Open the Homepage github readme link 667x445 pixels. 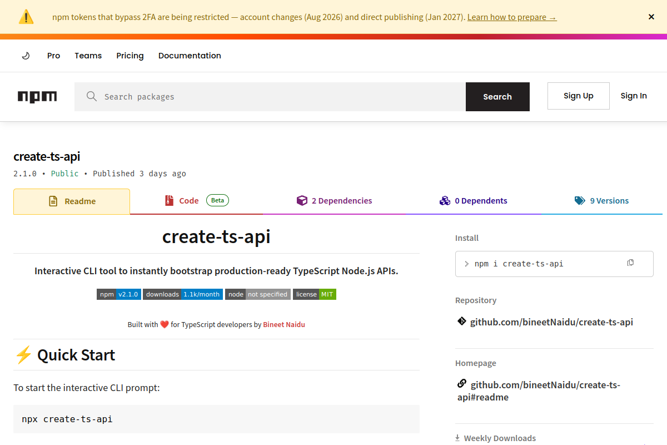[x=539, y=391]
